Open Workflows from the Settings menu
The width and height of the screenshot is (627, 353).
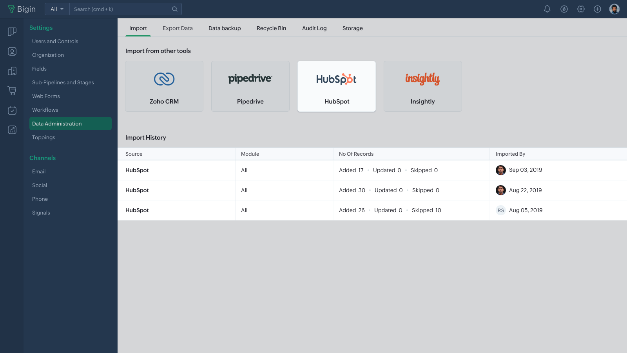[45, 110]
